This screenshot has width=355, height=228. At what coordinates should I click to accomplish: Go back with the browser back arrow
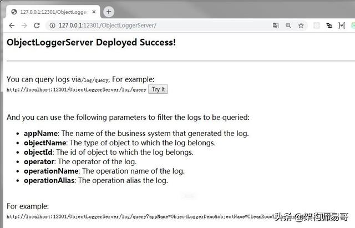12,26
